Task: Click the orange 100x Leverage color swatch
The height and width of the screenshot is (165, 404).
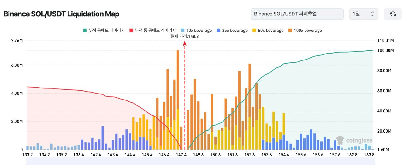Action: pyautogui.click(x=290, y=31)
